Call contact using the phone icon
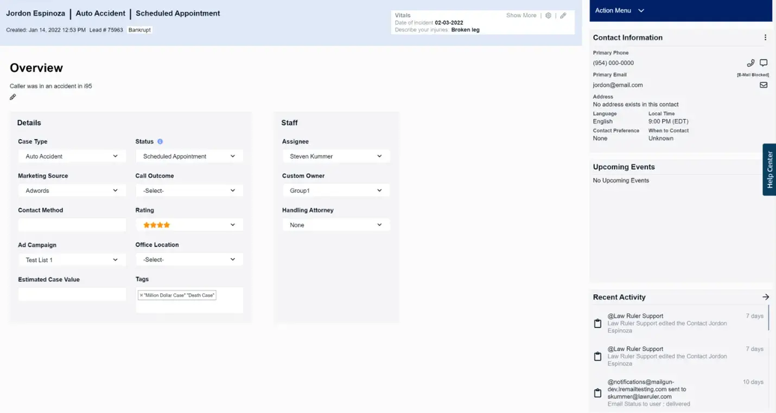 coord(750,62)
